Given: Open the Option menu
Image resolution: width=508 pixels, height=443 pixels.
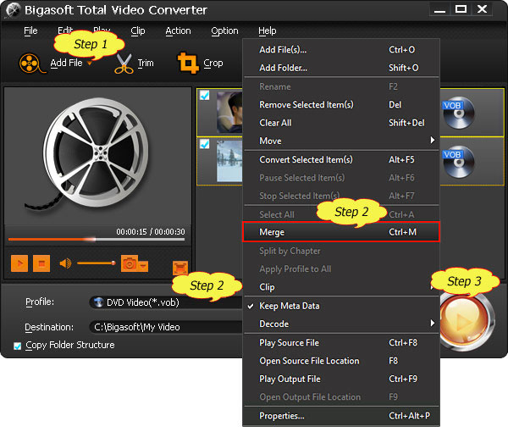Looking at the screenshot, I should click(224, 30).
